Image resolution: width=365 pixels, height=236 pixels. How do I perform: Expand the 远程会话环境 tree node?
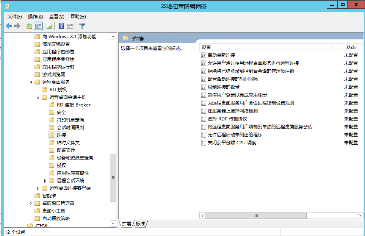(45, 181)
